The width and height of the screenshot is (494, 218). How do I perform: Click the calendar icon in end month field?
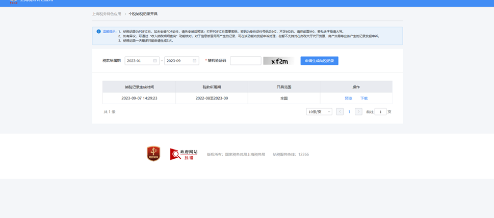(194, 61)
